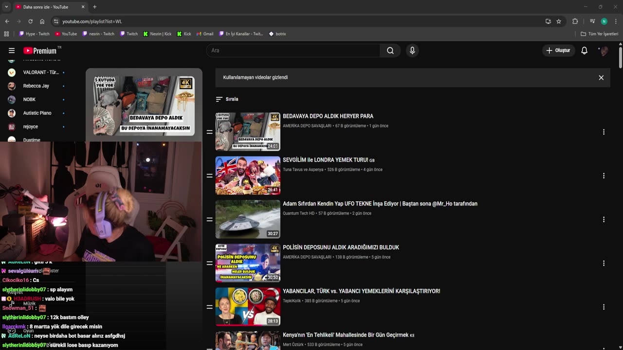The height and width of the screenshot is (350, 623).
Task: Click the Chrome profile 'N' icon
Action: pyautogui.click(x=604, y=21)
